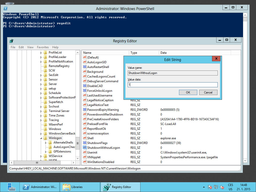This screenshot has height=192, width=256.
Task: Click the Terminal Server folder icon
Action: tap(45, 111)
